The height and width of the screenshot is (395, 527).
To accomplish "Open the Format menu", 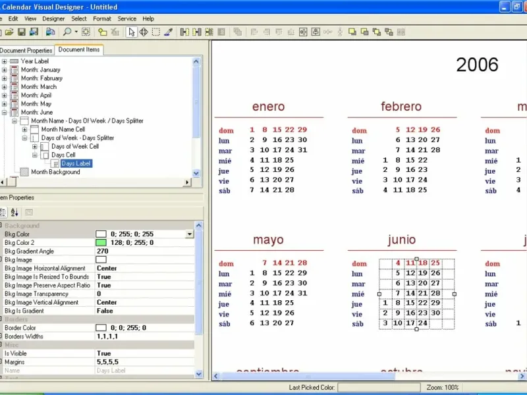I will (102, 19).
